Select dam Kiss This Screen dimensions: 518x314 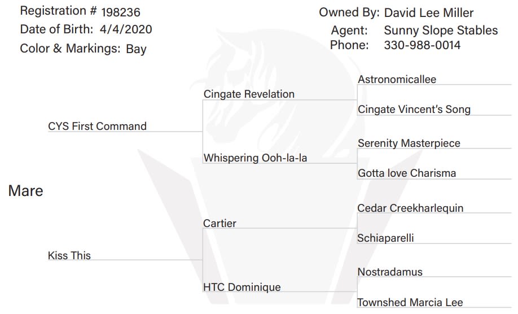[69, 255]
